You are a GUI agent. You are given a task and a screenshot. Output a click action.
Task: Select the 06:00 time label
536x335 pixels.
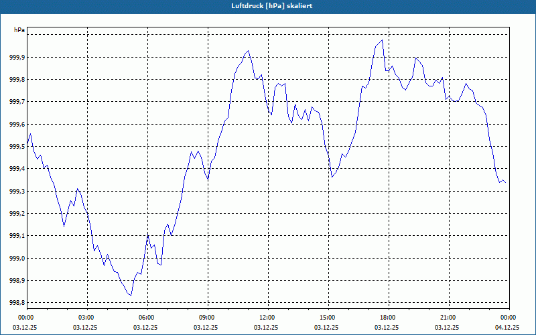pyautogui.click(x=147, y=318)
